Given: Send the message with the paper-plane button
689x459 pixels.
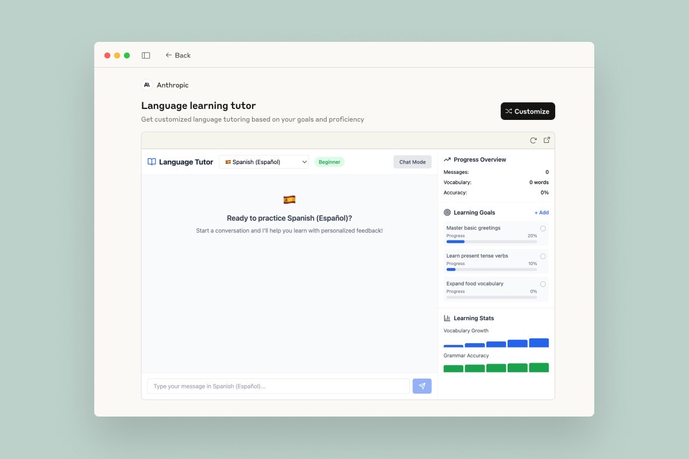Looking at the screenshot, I should (x=422, y=386).
